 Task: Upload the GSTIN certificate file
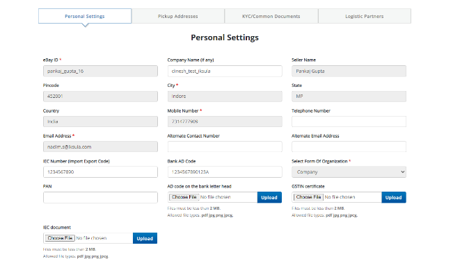point(393,198)
